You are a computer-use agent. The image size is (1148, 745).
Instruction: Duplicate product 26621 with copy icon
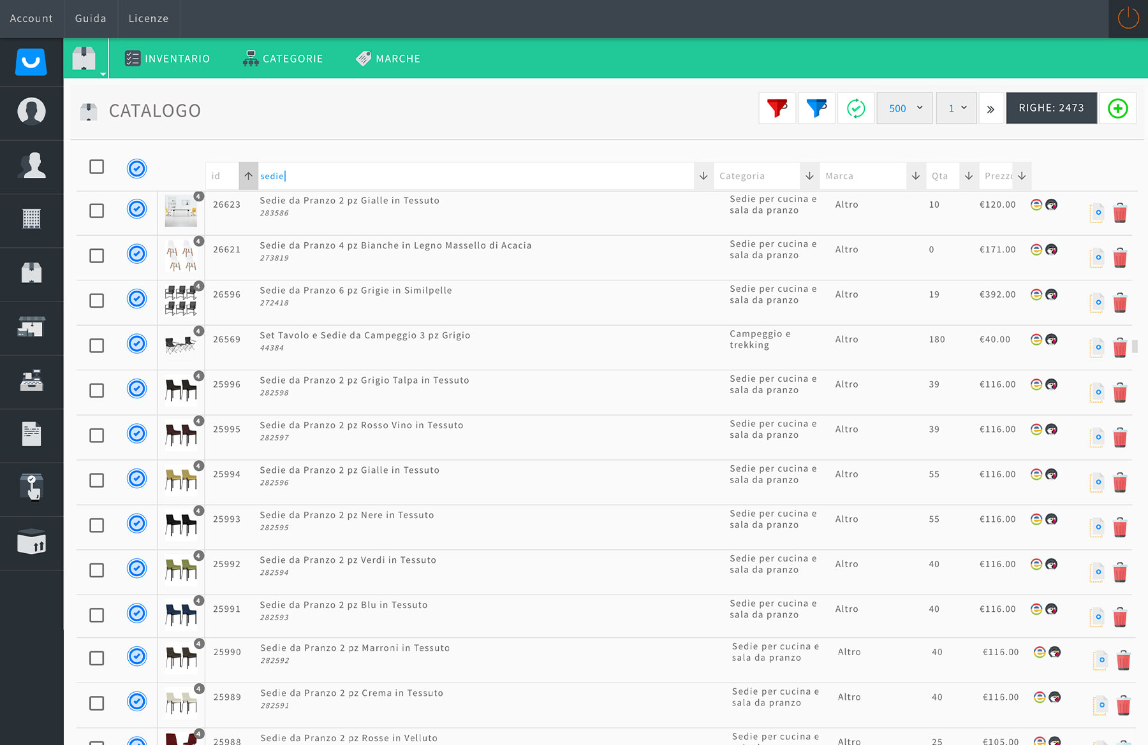pos(1097,257)
